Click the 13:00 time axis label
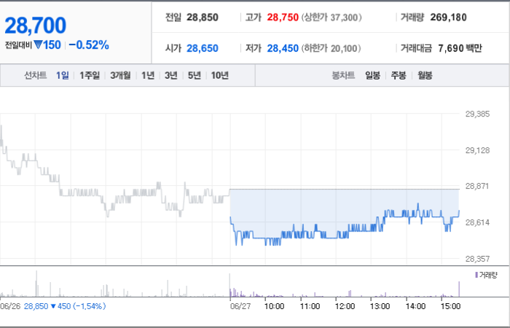This screenshot has width=510, height=328. coord(380,306)
